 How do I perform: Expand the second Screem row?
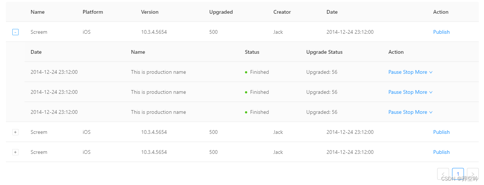[x=15, y=132]
